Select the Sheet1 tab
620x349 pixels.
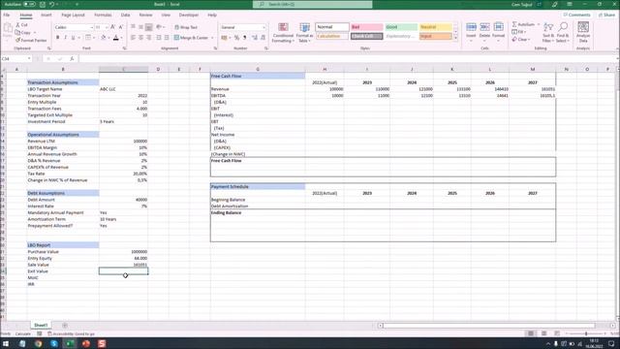pyautogui.click(x=41, y=326)
